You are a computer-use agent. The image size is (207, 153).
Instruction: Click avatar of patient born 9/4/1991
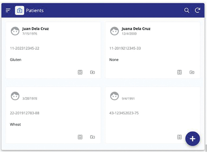click(114, 96)
